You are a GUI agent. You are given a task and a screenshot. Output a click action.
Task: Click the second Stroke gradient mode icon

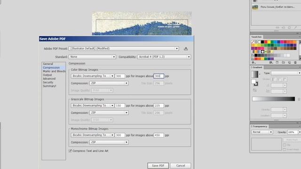279,79
